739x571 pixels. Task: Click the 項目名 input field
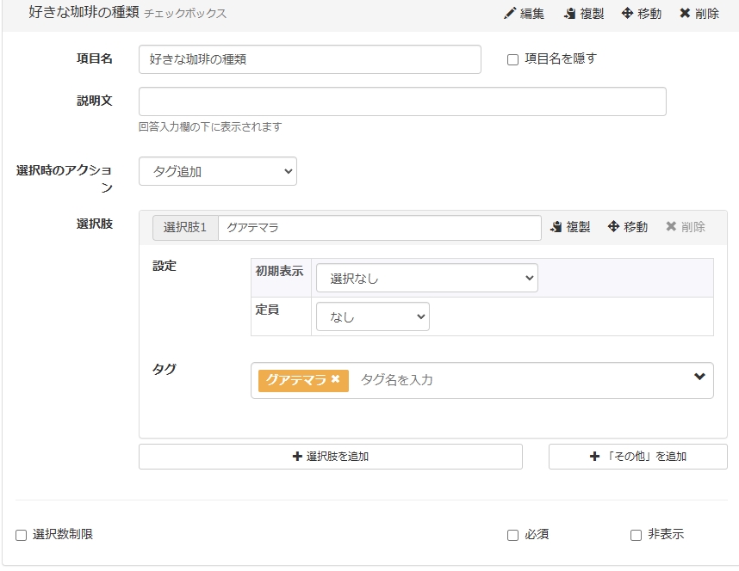[309, 59]
